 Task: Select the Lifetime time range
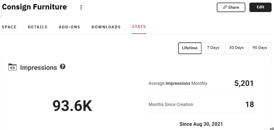pyautogui.click(x=190, y=48)
